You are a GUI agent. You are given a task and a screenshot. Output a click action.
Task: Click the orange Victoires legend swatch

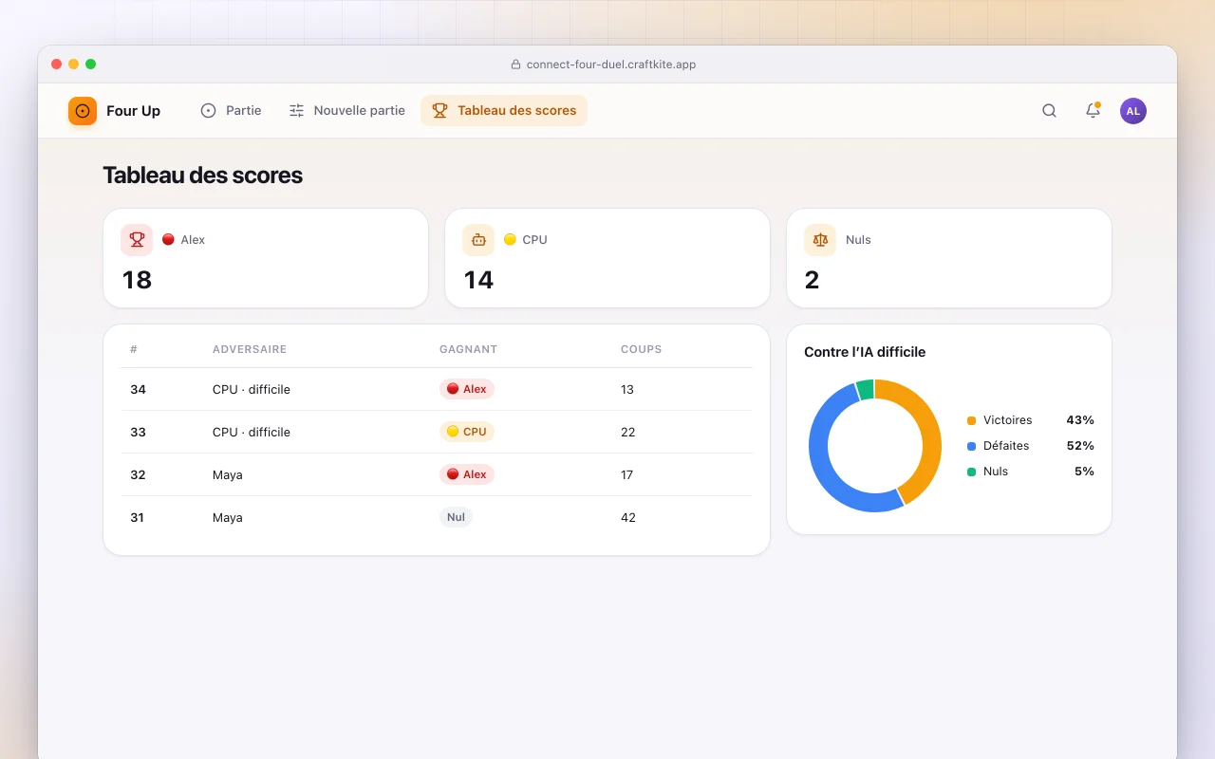click(971, 420)
